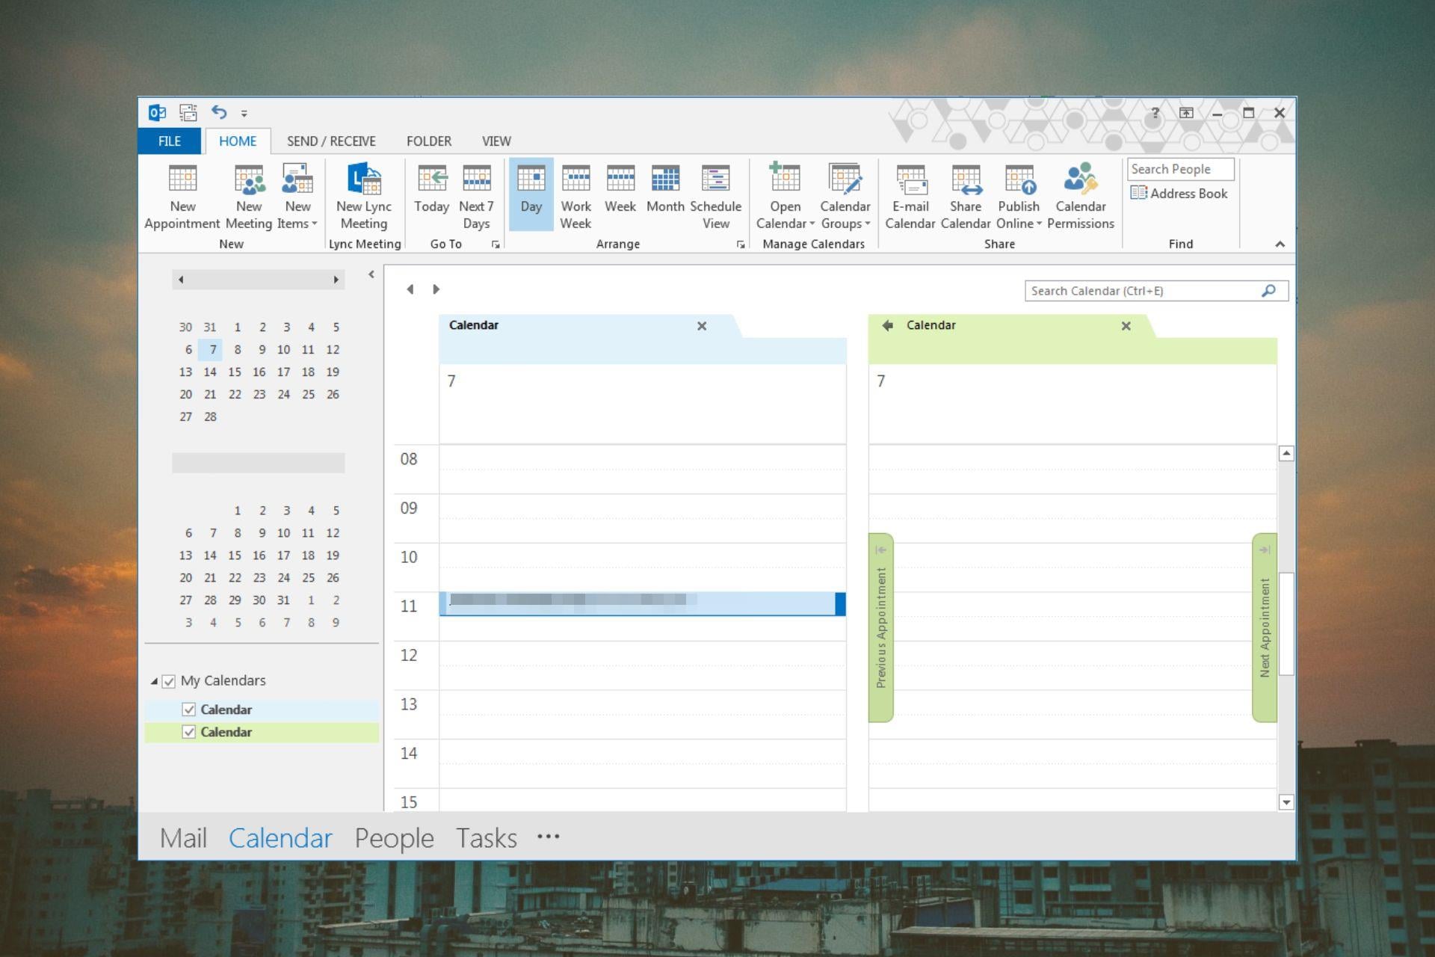Screen dimensions: 1435x957
Task: Open the SEND / RECEIVE tab
Action: (331, 141)
